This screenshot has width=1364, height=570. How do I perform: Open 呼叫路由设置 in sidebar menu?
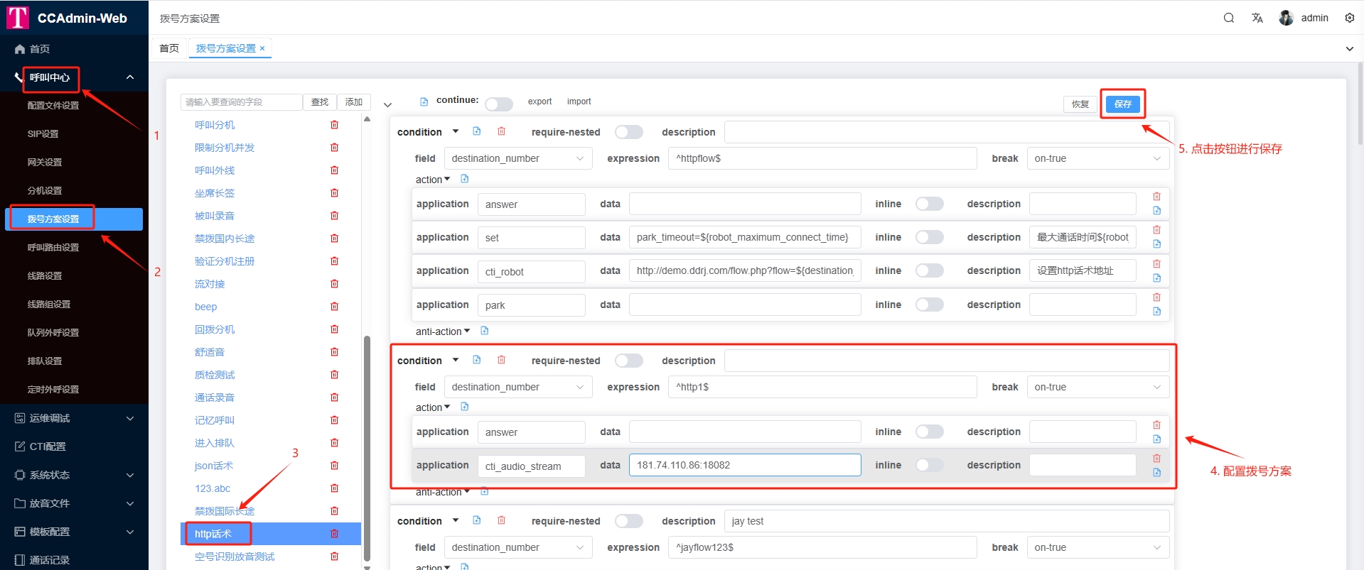coord(53,247)
